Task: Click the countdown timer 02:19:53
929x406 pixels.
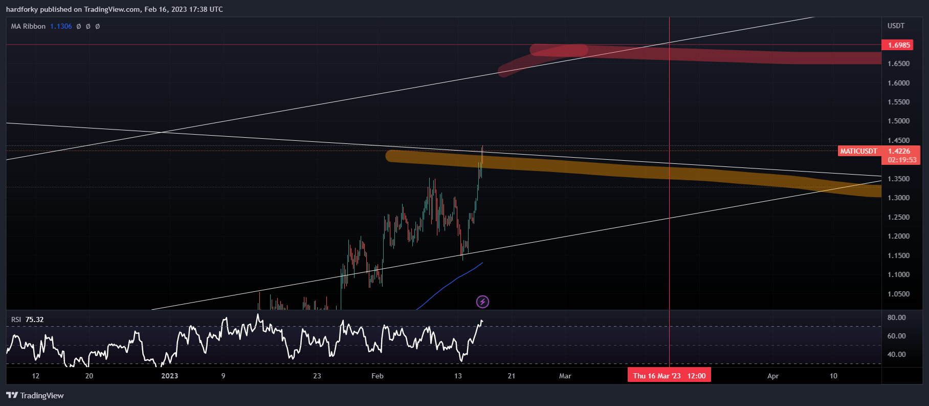Action: point(902,160)
